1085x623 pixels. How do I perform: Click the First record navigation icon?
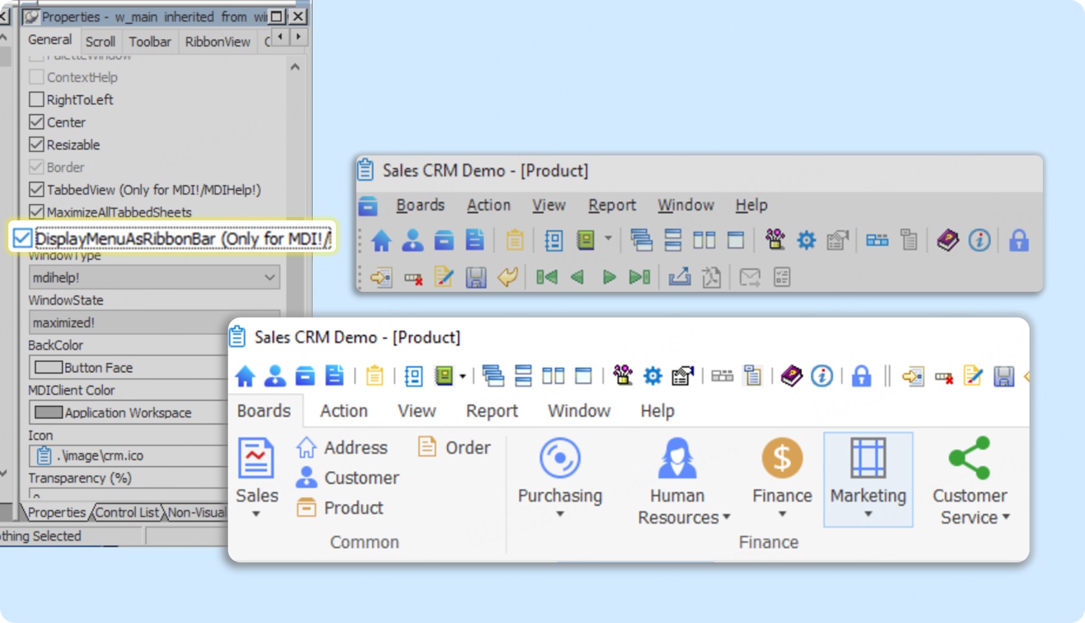pos(547,278)
